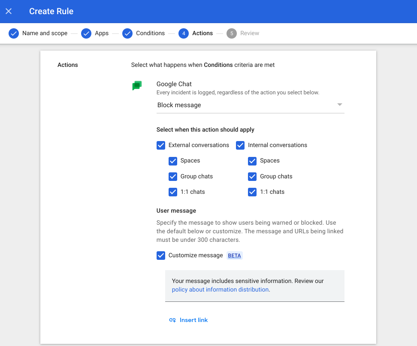Image resolution: width=417 pixels, height=346 pixels.
Task: Uncheck Internal conversations checkbox
Action: point(240,145)
